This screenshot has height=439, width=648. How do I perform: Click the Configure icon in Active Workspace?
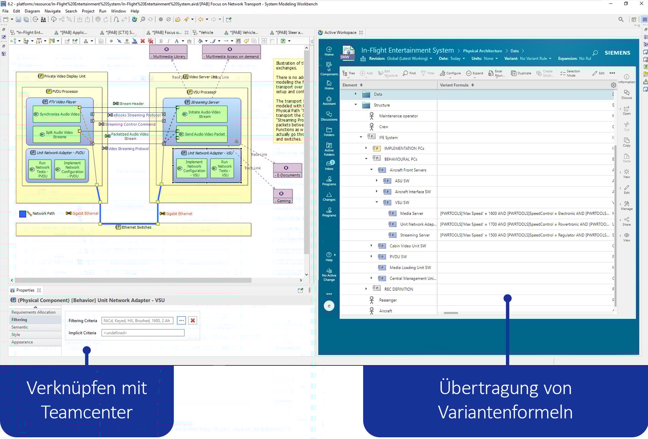(450, 73)
